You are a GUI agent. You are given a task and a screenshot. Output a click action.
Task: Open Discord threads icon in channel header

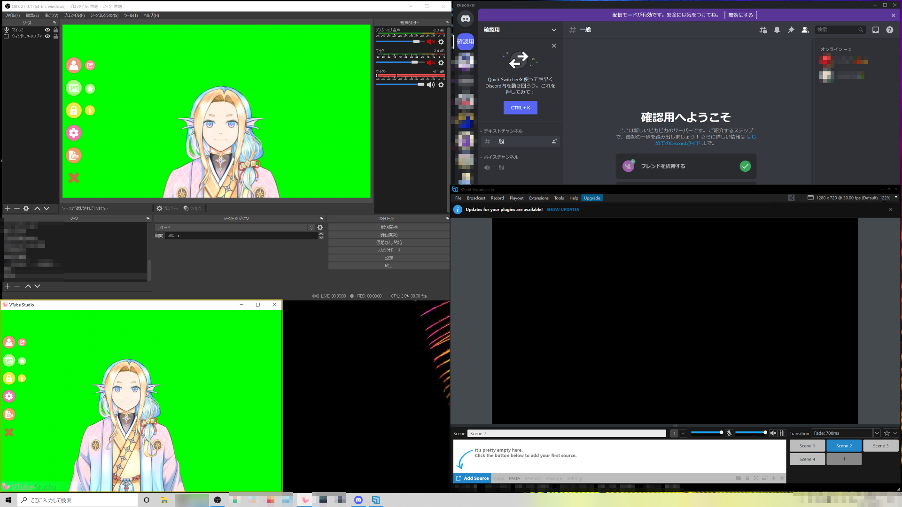coord(763,30)
